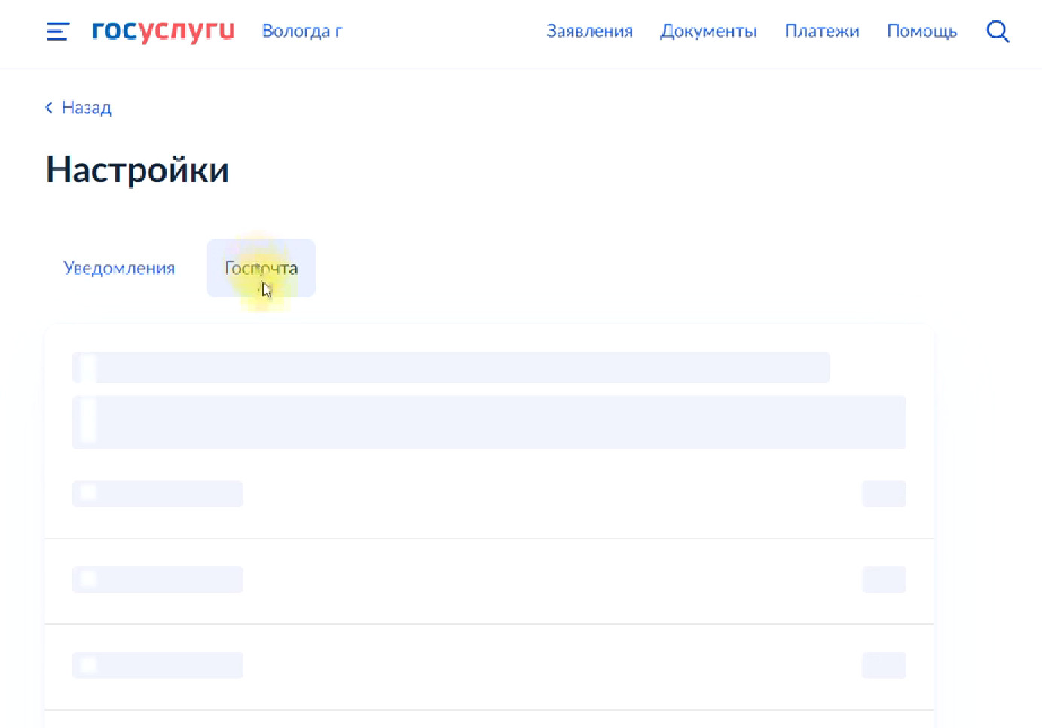Toggle second settings row's right switch placeholder

884,580
